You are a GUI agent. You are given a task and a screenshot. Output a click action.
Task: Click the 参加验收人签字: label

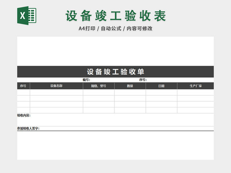(28, 128)
